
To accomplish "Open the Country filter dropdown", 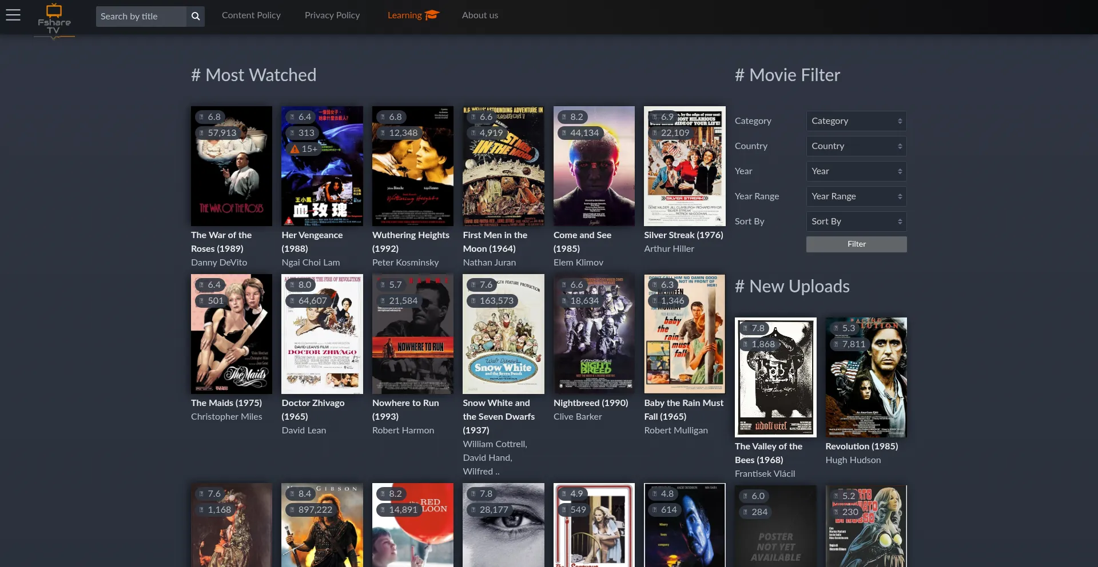I will coord(856,146).
